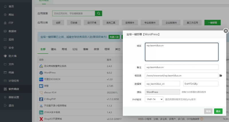Viewport: 229px width, 122px height.
Task: Click the 开店星 app logo
Action: pyautogui.click(x=41, y=106)
